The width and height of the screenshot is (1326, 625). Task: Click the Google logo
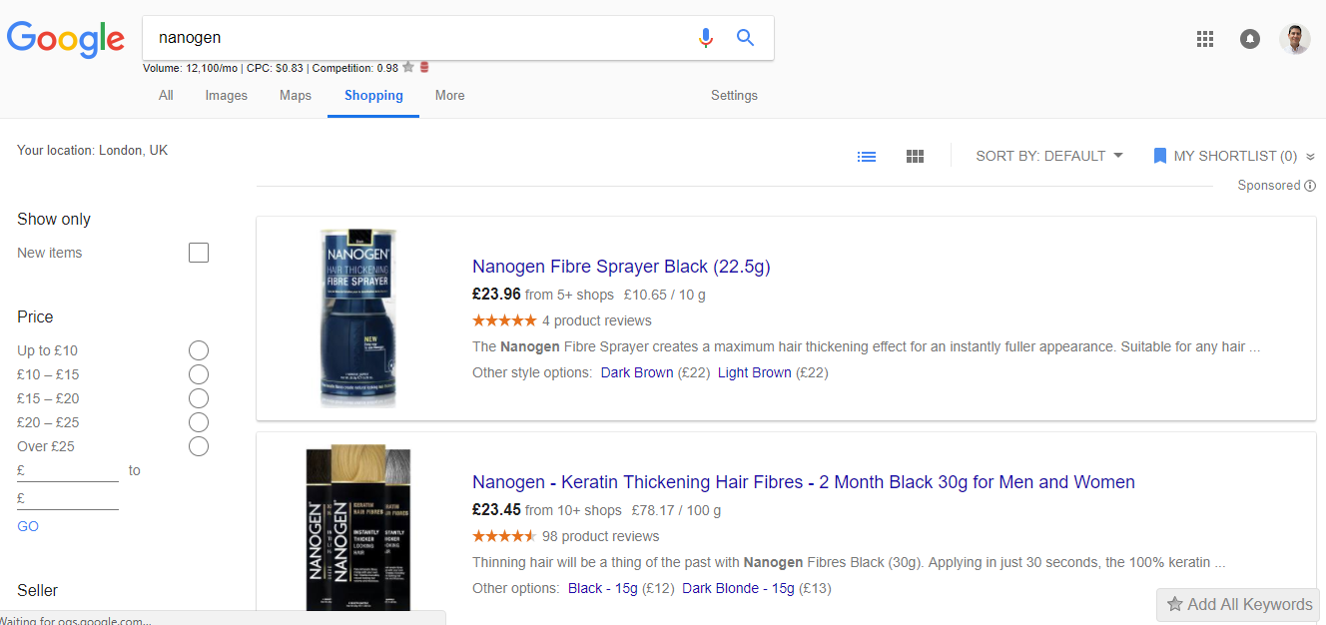click(x=65, y=38)
